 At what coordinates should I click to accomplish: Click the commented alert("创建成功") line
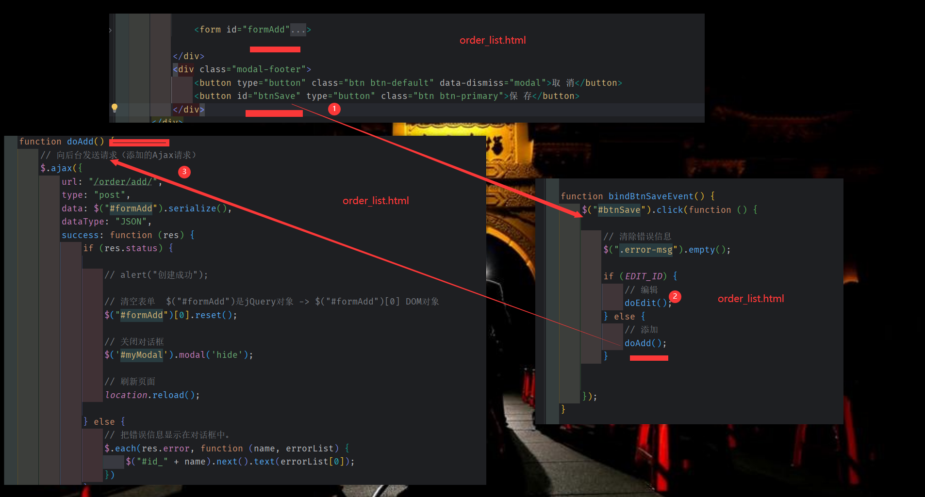[x=156, y=275]
